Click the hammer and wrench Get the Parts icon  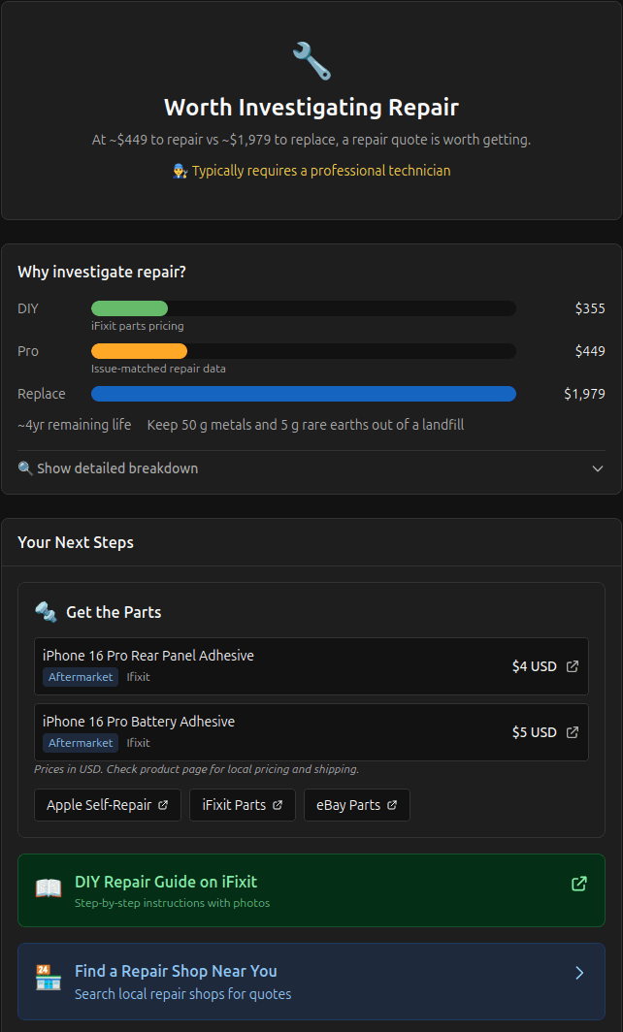tap(46, 612)
